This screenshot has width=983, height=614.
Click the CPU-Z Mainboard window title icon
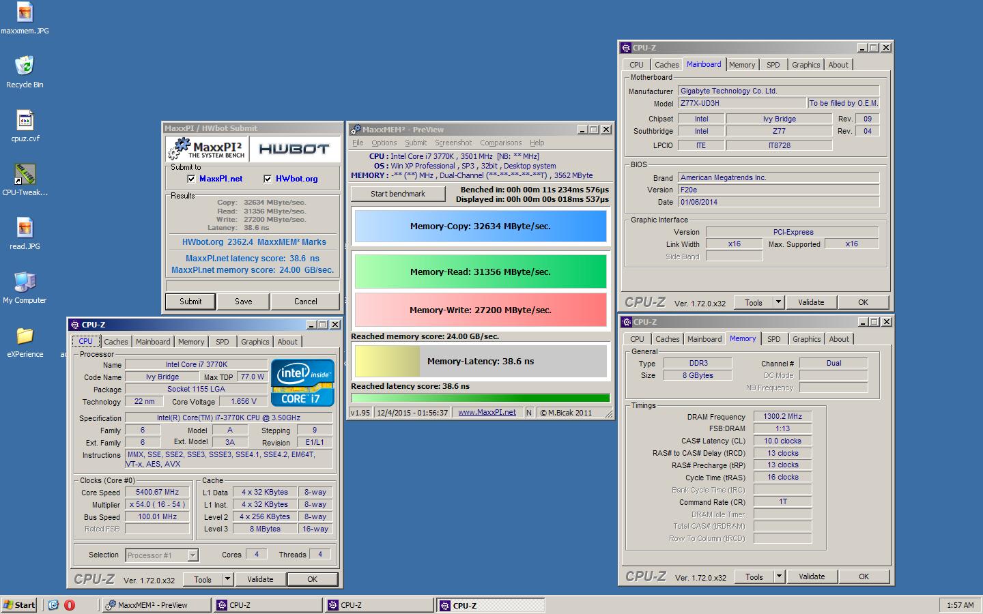pos(626,48)
